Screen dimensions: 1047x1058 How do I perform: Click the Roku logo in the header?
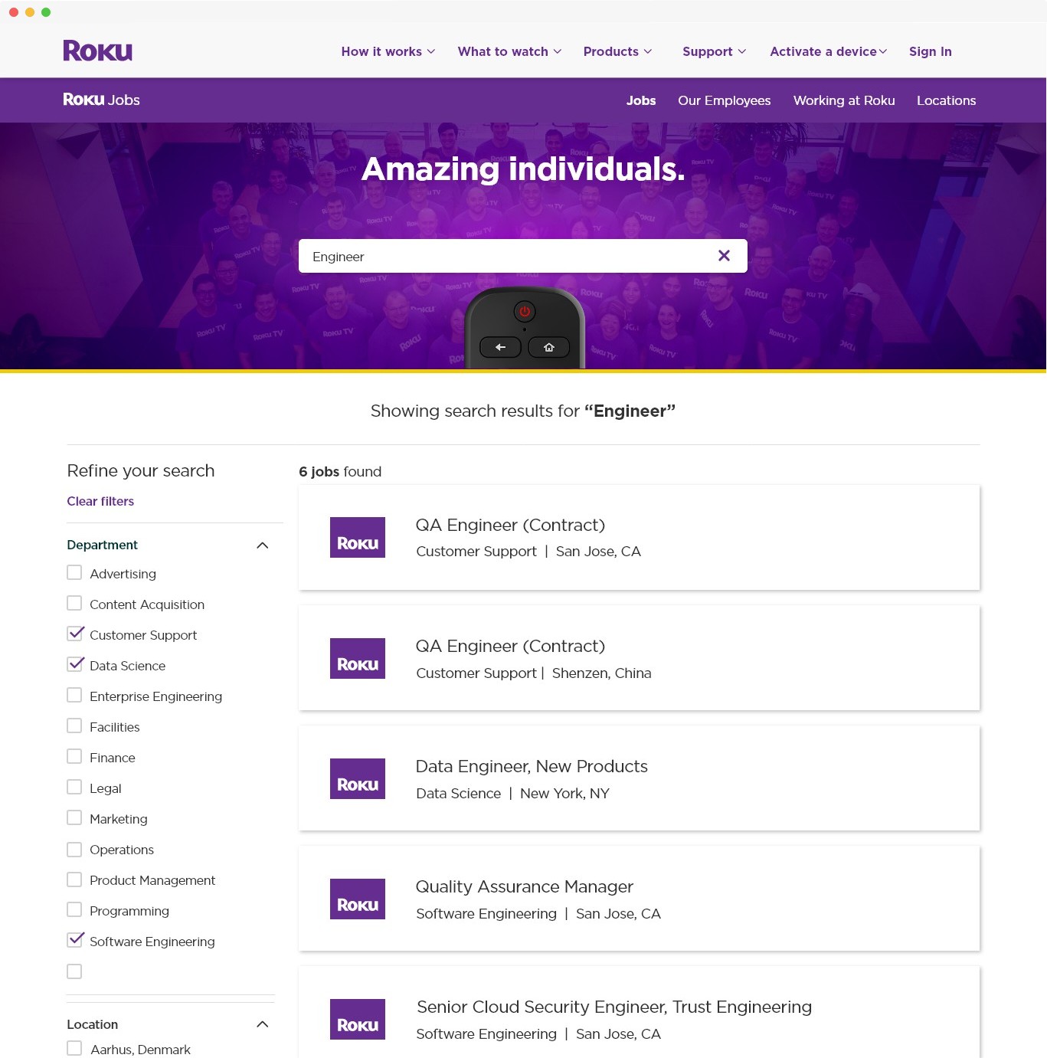pyautogui.click(x=97, y=51)
